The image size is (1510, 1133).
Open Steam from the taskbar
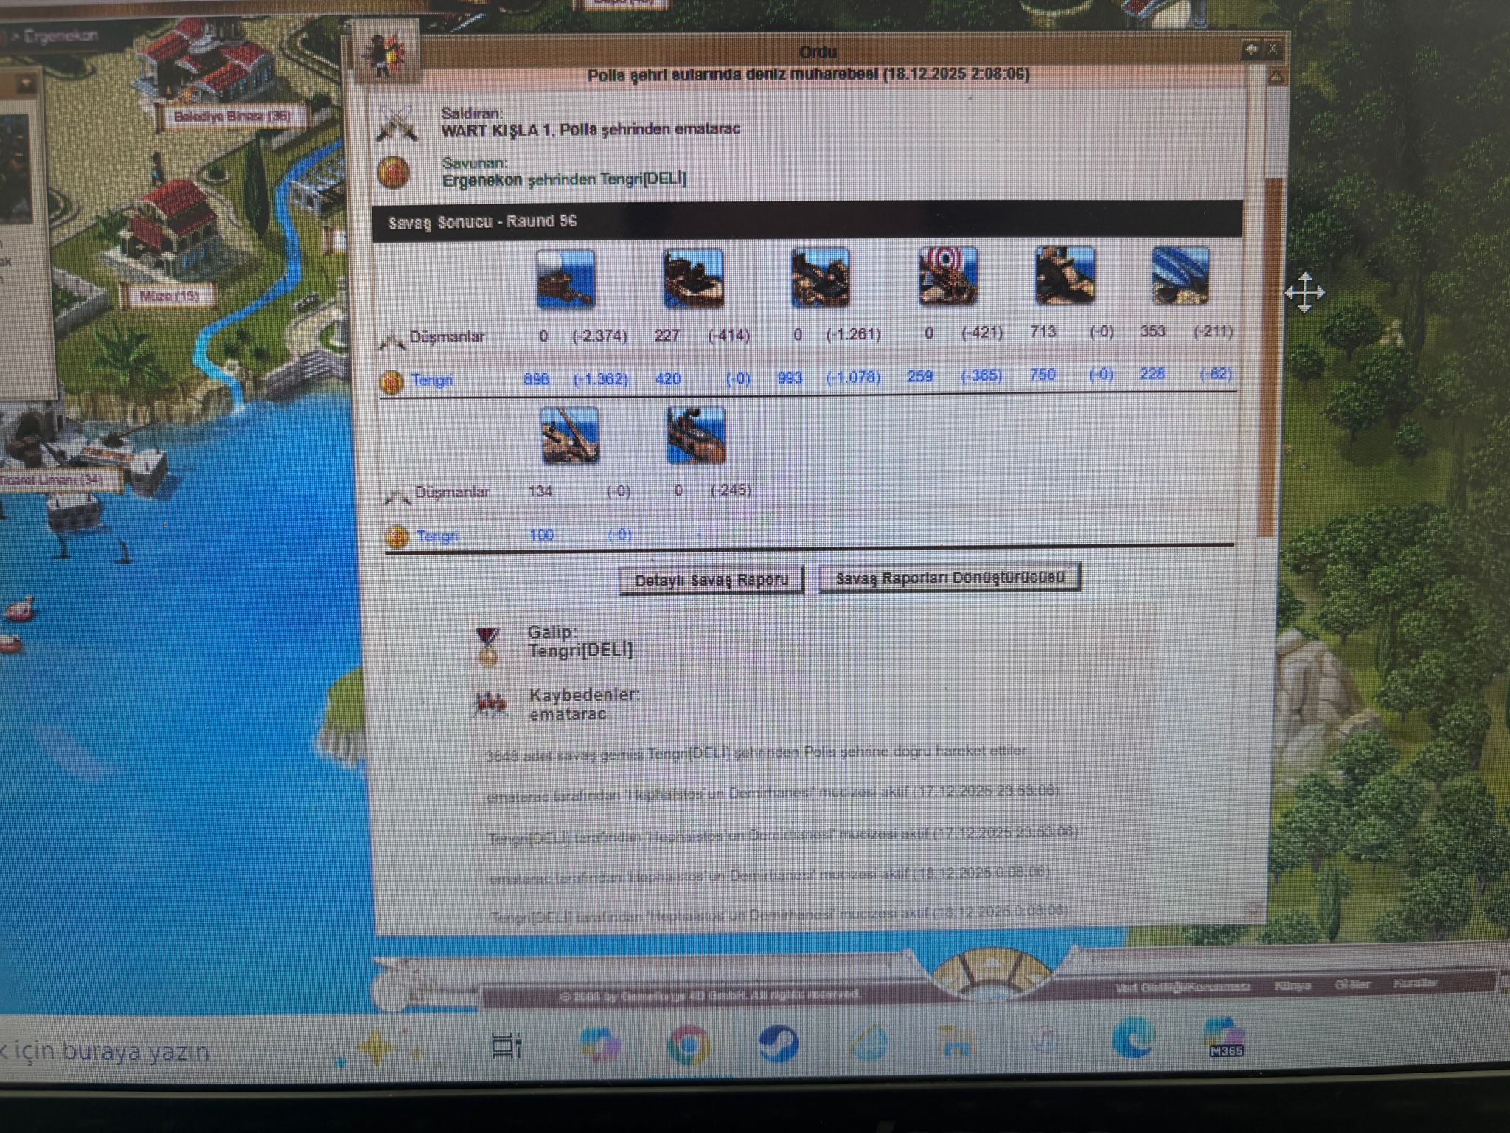(x=778, y=1044)
